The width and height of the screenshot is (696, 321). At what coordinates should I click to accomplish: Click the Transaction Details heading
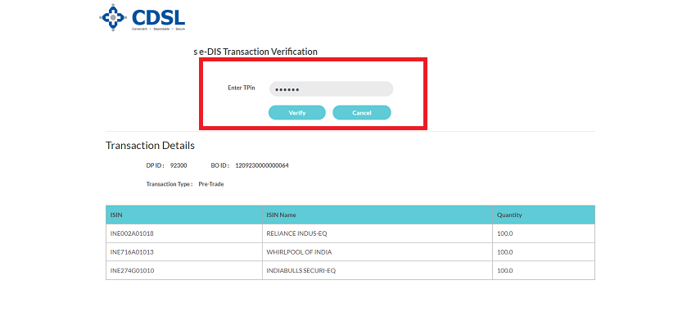(x=150, y=145)
